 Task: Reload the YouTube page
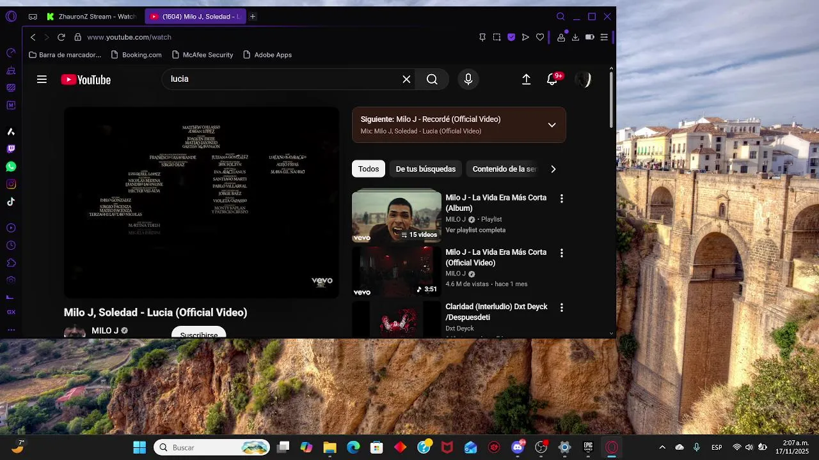(x=61, y=37)
